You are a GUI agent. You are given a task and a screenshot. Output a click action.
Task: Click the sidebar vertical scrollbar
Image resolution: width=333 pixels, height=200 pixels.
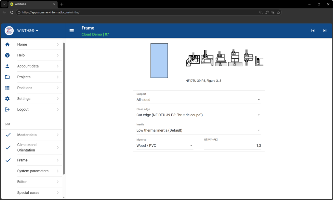[x=64, y=108]
